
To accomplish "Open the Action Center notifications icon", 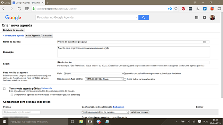I will point(200,121).
